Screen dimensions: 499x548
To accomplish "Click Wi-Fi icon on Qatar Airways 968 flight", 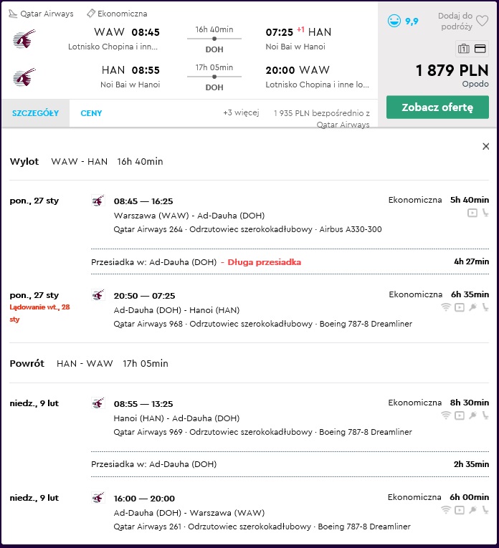I will tap(445, 307).
